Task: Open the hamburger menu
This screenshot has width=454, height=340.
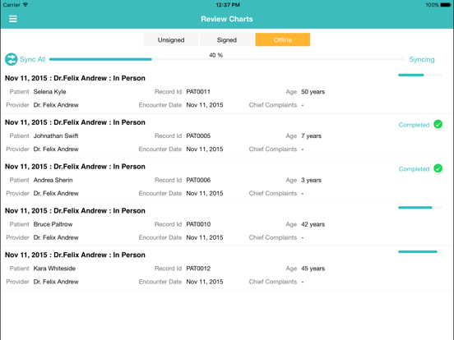Action: click(12, 19)
